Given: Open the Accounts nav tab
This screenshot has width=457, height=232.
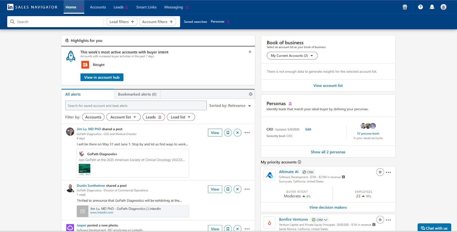Looking at the screenshot, I should (98, 7).
